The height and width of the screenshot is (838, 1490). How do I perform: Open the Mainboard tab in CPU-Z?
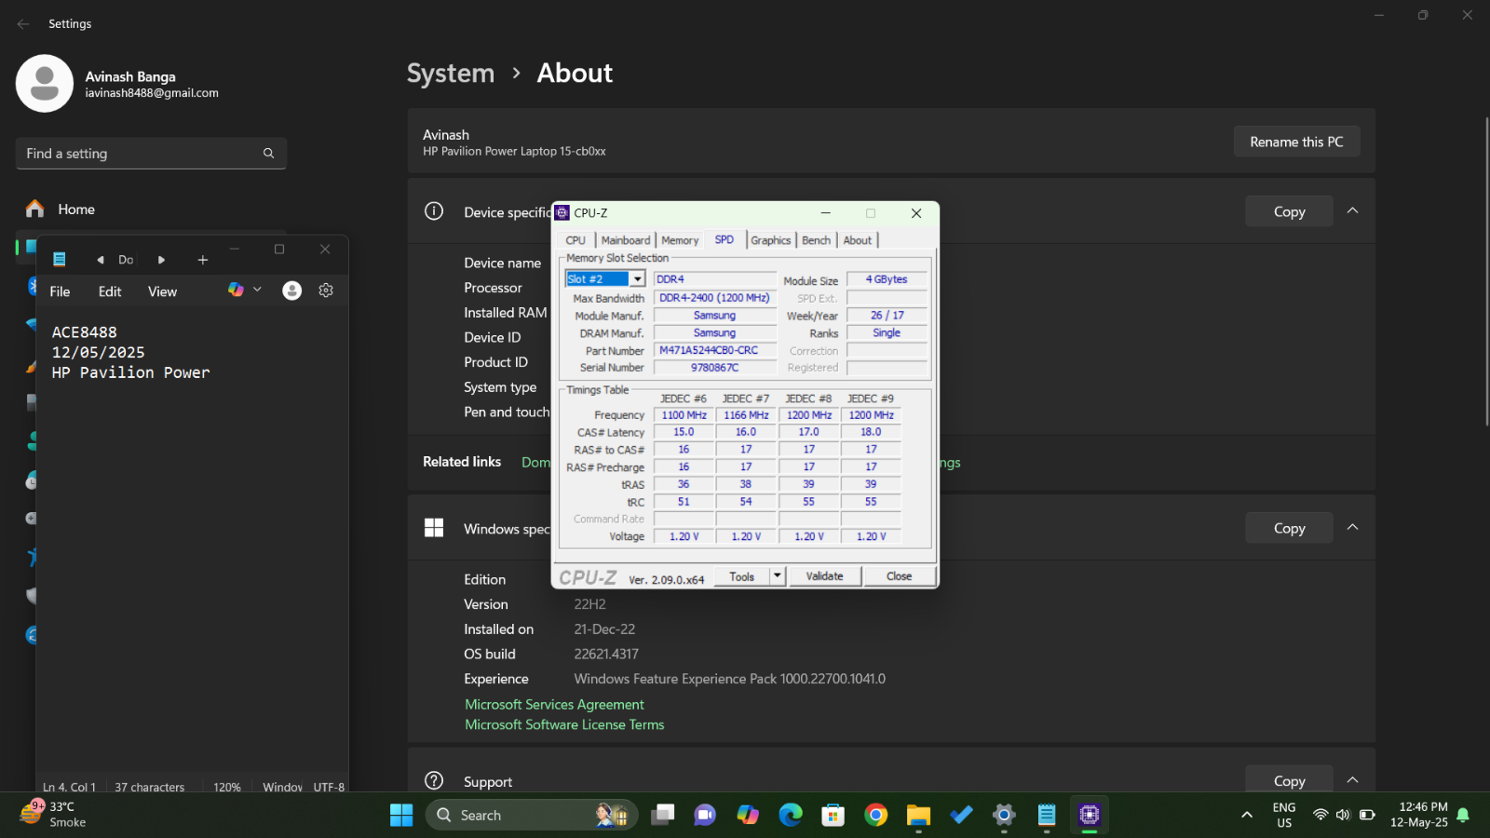click(626, 240)
